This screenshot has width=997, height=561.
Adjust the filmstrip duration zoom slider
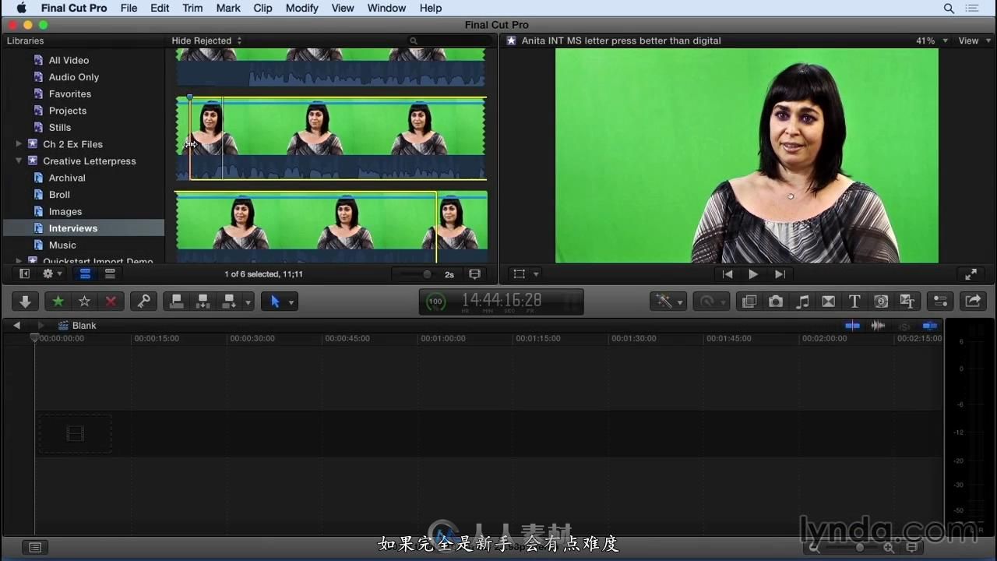427,274
